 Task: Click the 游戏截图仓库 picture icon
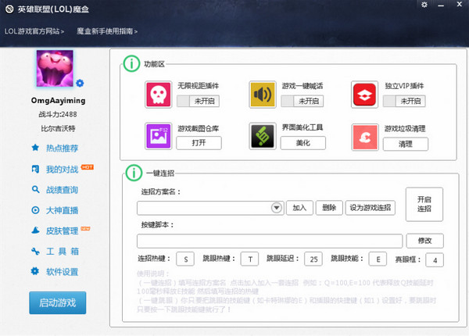[x=158, y=136]
